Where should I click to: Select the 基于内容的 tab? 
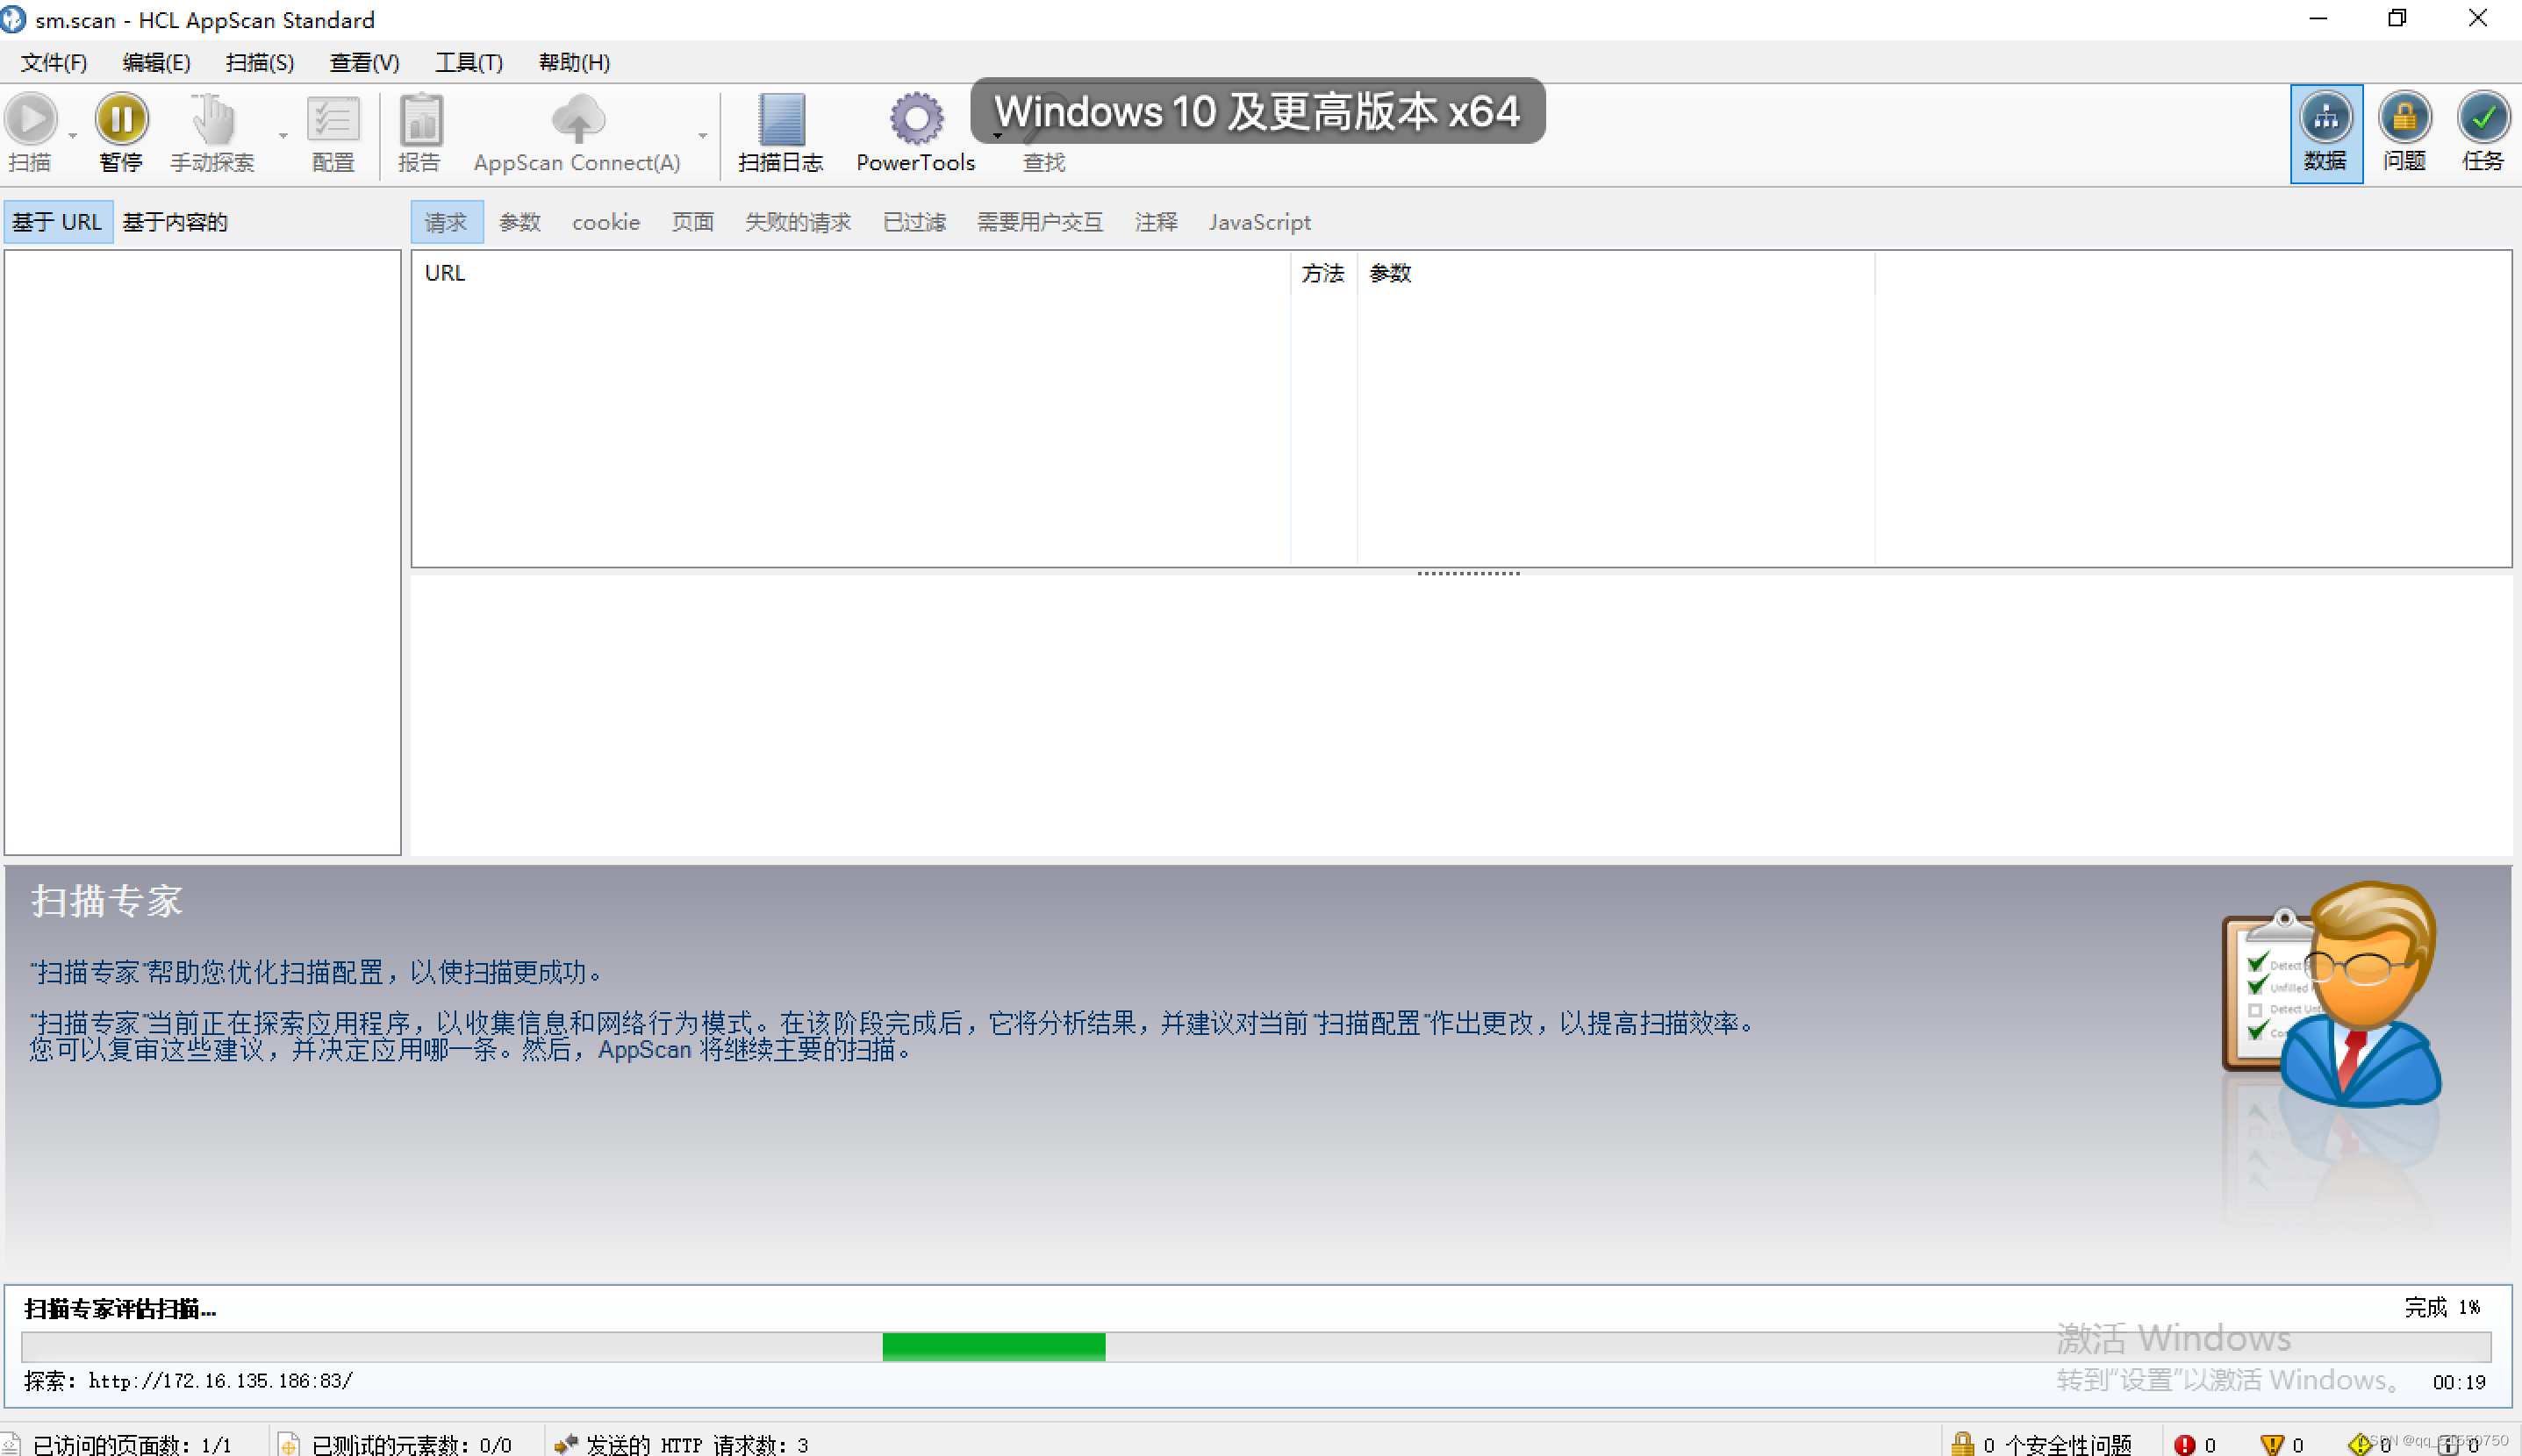click(176, 221)
